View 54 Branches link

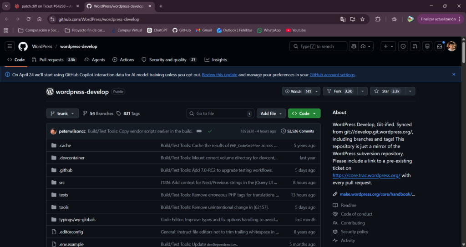point(98,113)
